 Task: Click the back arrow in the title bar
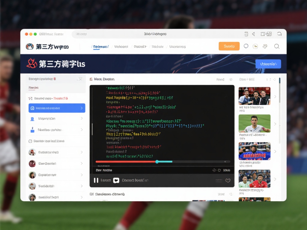pos(253,34)
